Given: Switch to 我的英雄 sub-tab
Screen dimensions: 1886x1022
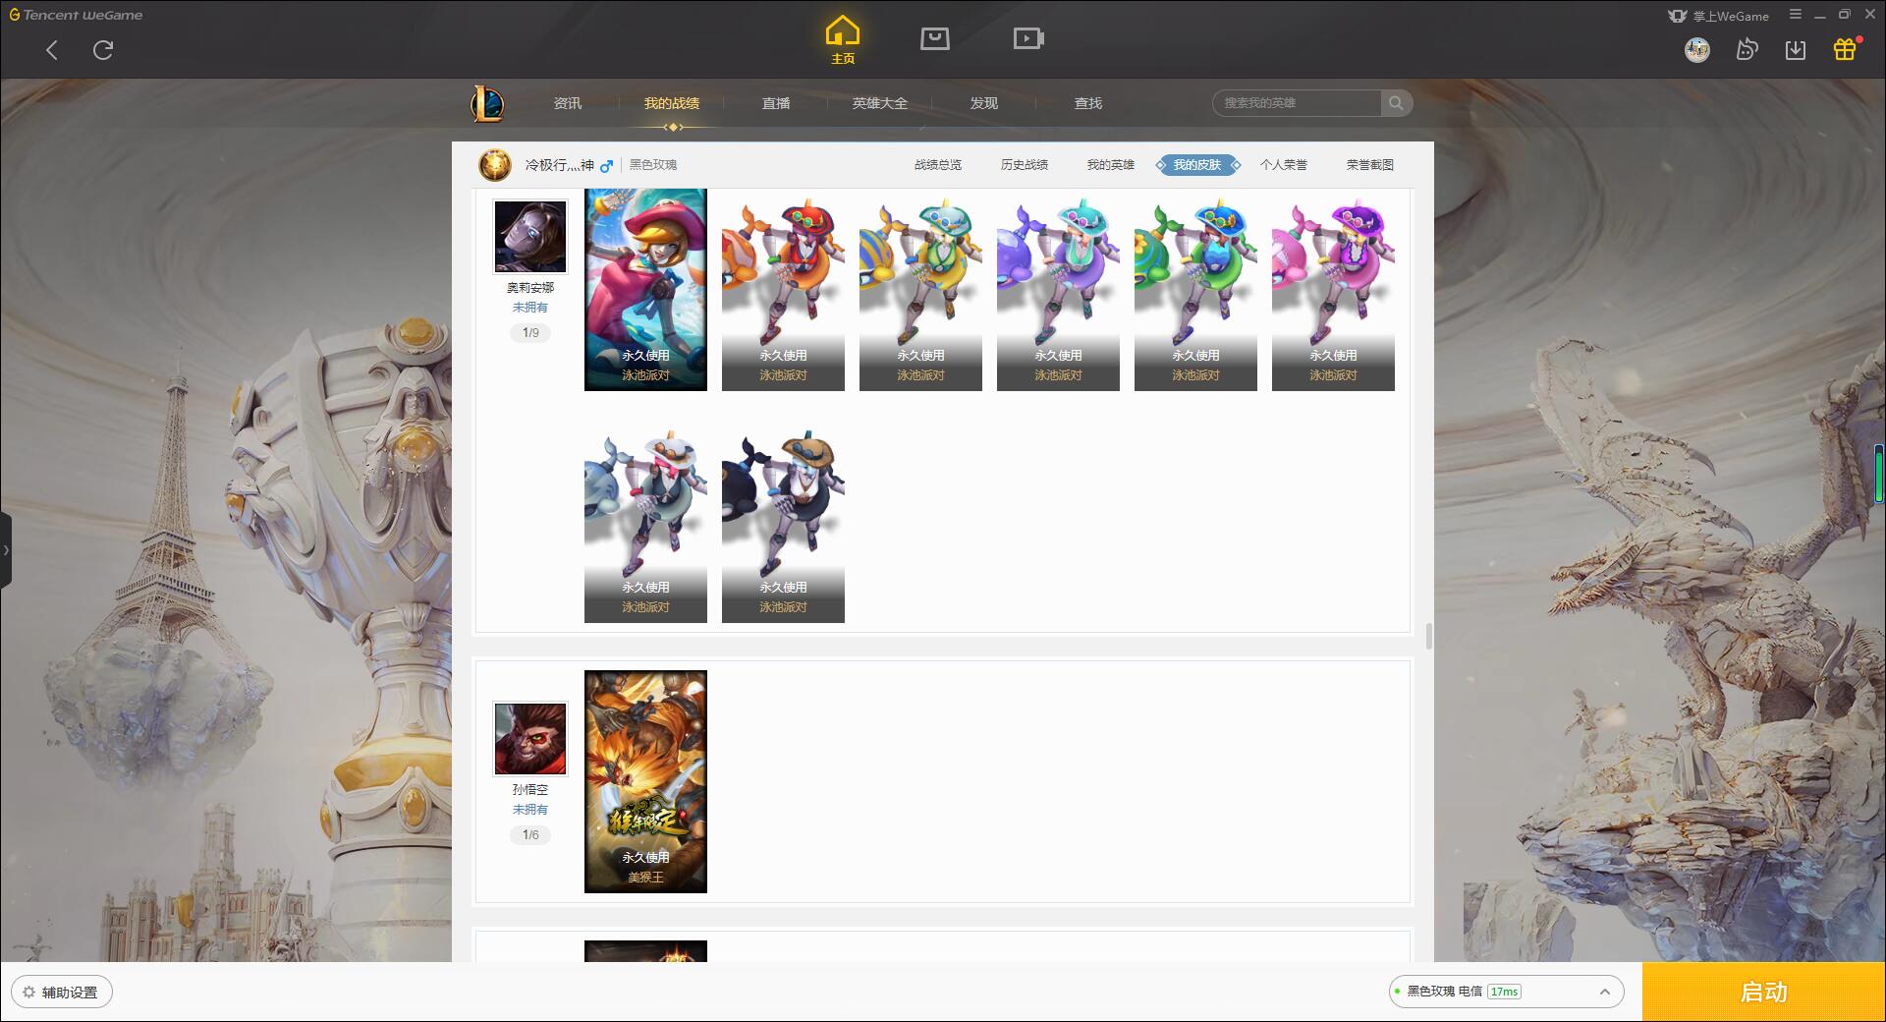Looking at the screenshot, I should [x=1111, y=165].
